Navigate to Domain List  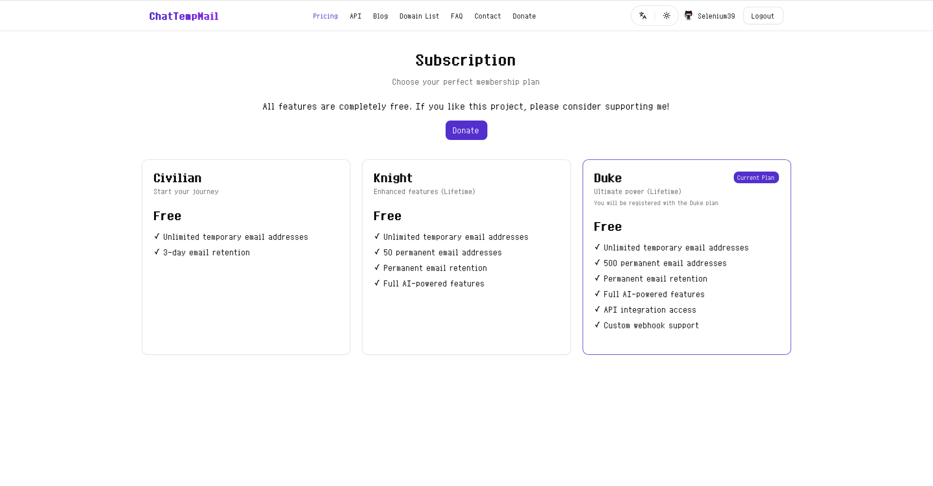point(419,16)
